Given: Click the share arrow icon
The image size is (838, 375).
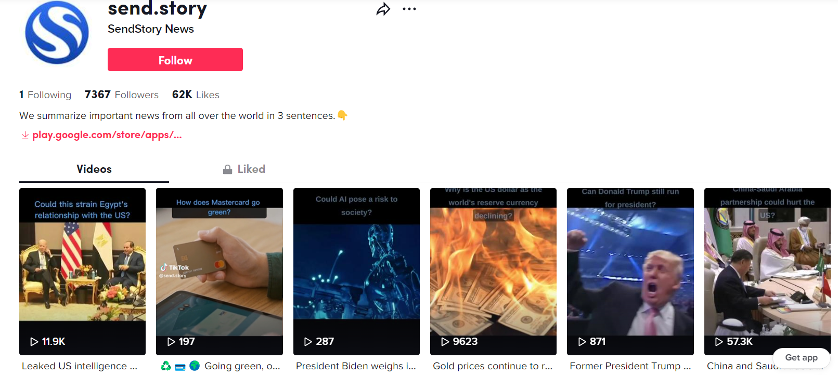Looking at the screenshot, I should click(383, 9).
